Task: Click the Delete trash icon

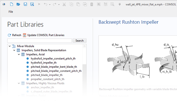Action: (92, 4)
